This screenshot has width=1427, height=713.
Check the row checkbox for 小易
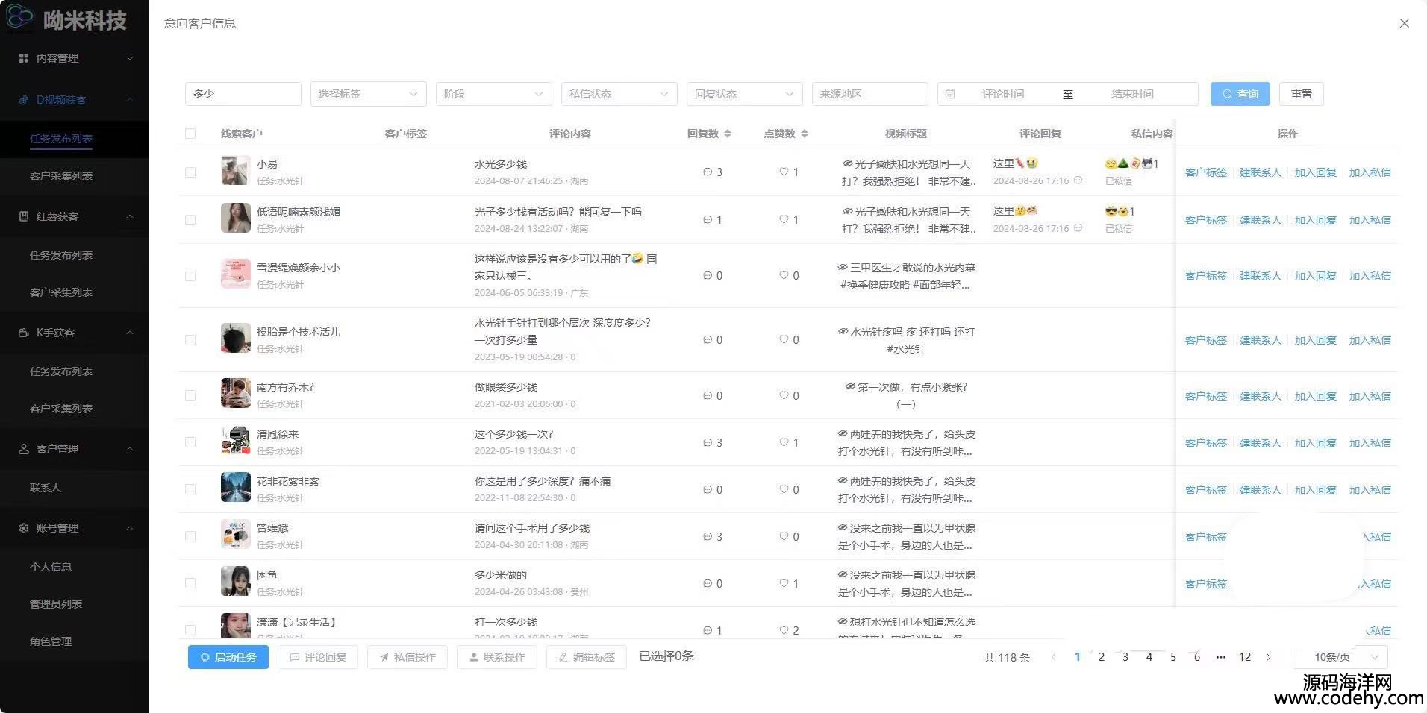pos(190,172)
